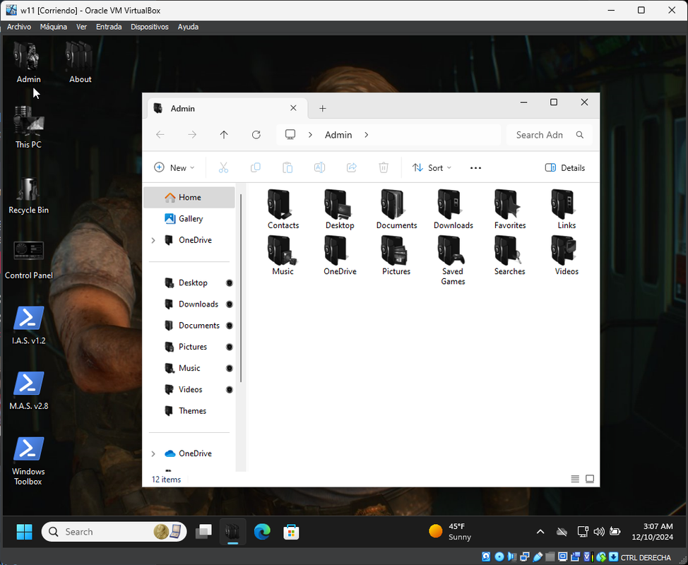The width and height of the screenshot is (688, 565).
Task: Select the Desktop folder in file pane
Action: pyautogui.click(x=340, y=209)
